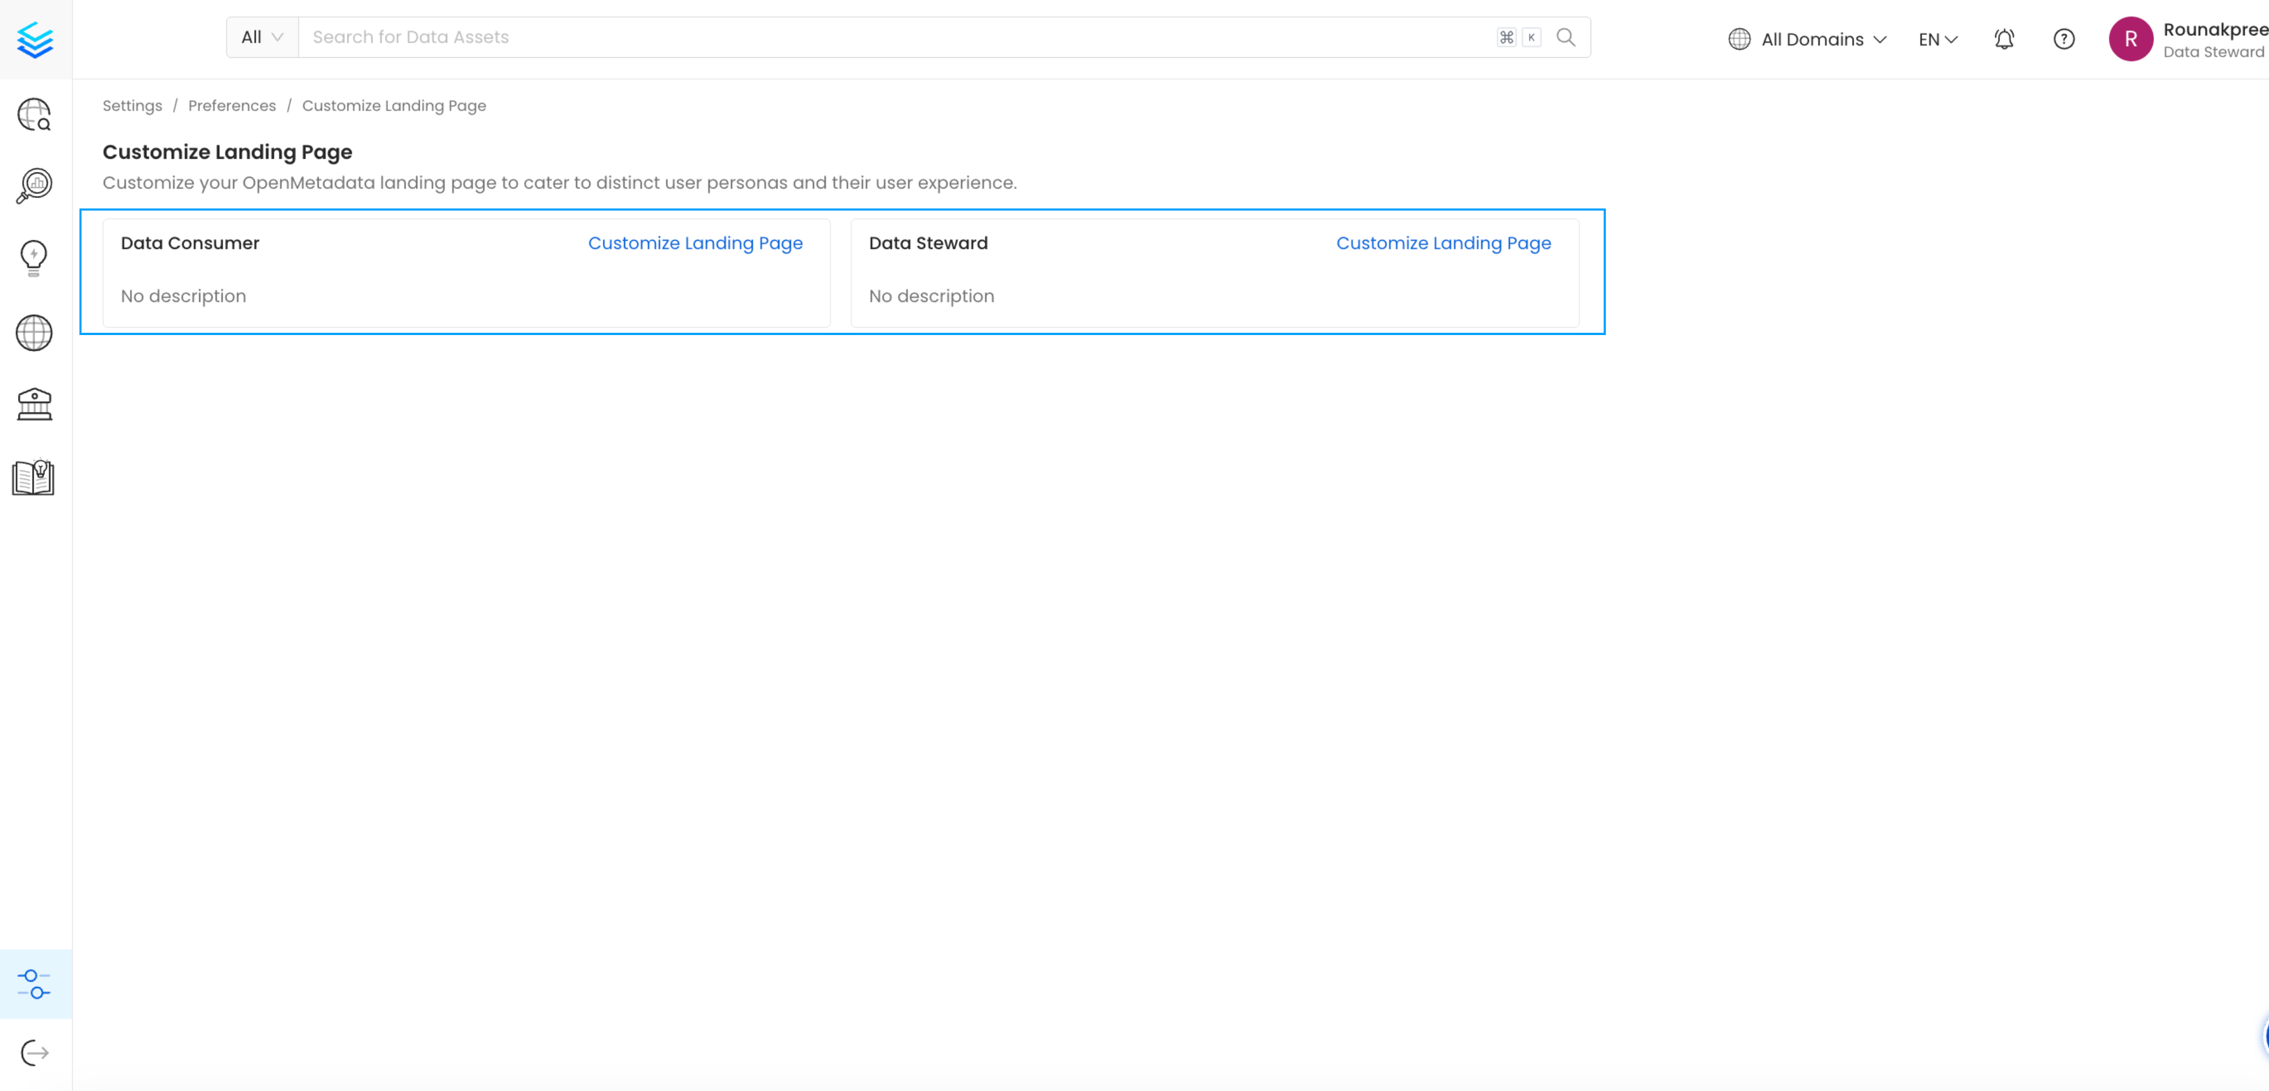
Task: Open the Domains globe icon in sidebar
Action: pyautogui.click(x=34, y=333)
